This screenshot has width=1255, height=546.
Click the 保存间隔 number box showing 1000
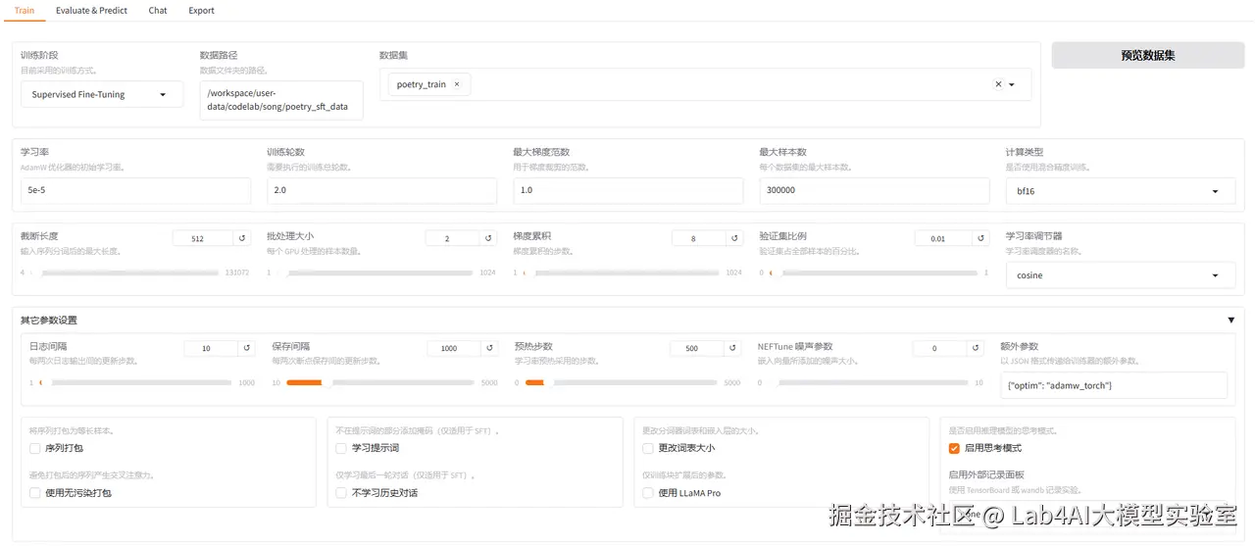click(x=454, y=348)
